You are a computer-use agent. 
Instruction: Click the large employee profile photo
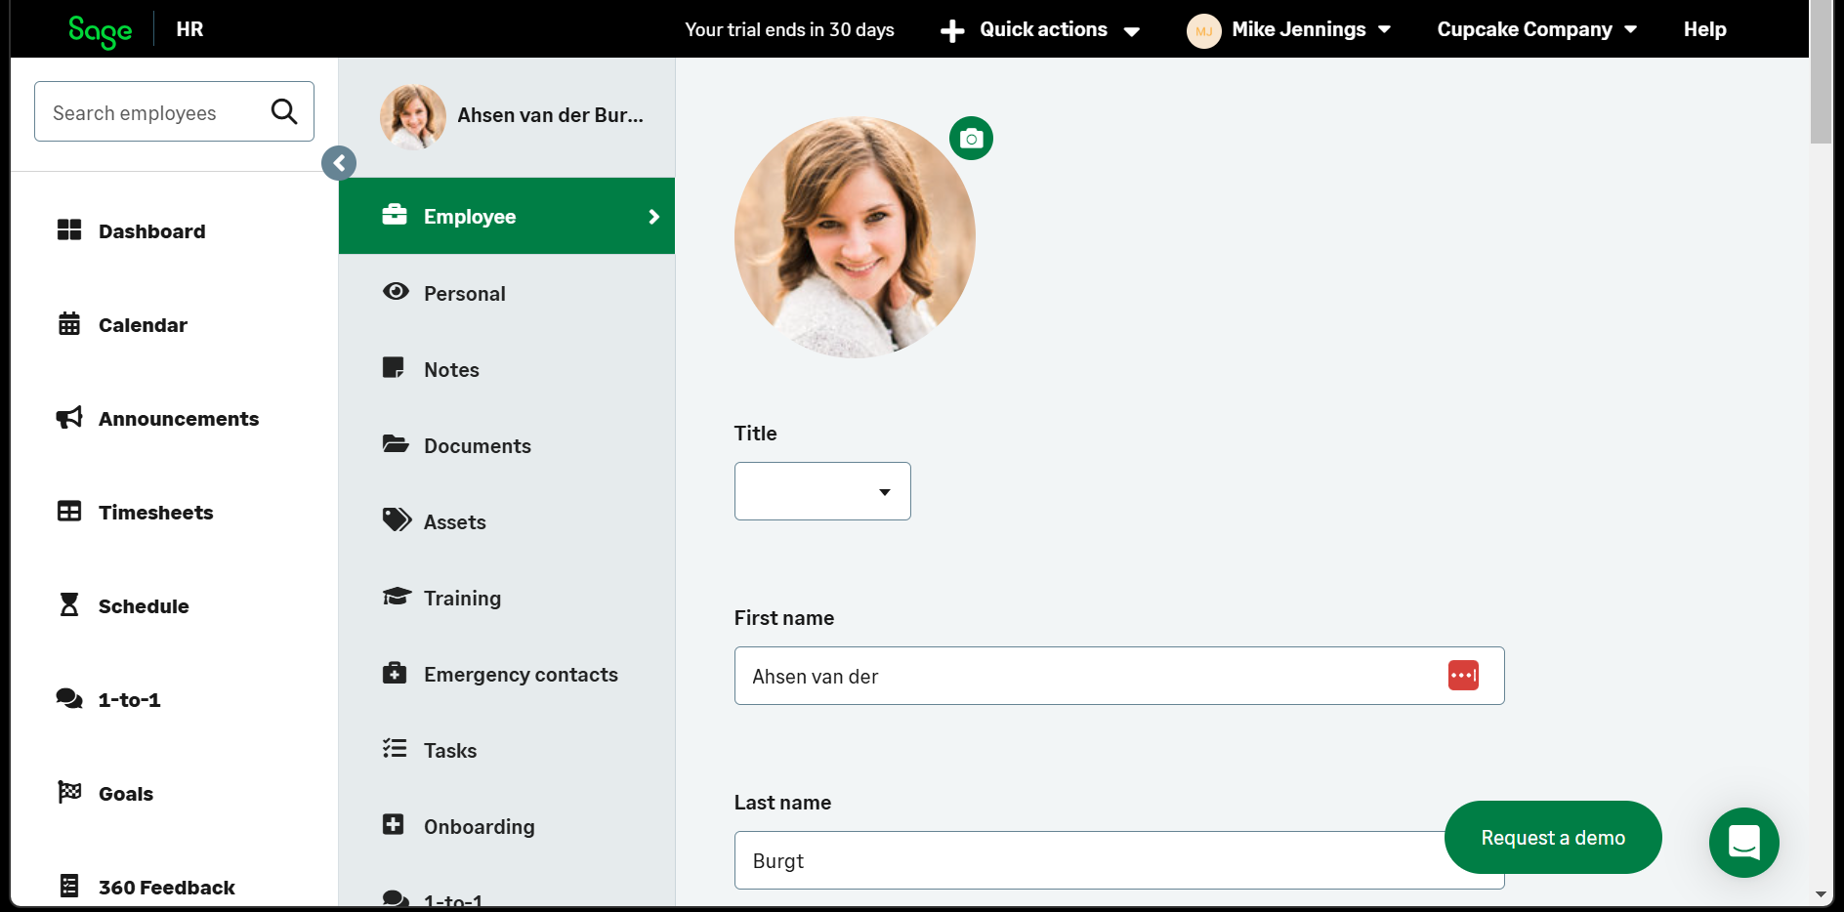click(855, 237)
